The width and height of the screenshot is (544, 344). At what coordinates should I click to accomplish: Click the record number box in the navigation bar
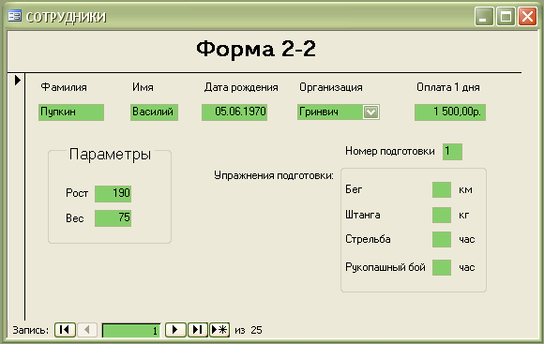tap(131, 330)
